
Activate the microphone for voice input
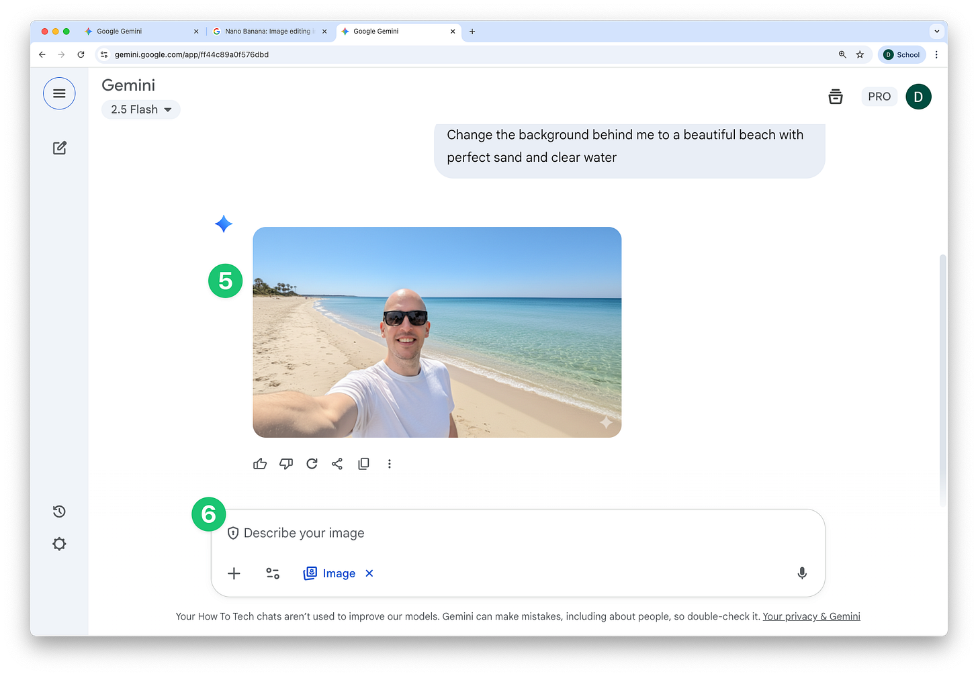(802, 573)
